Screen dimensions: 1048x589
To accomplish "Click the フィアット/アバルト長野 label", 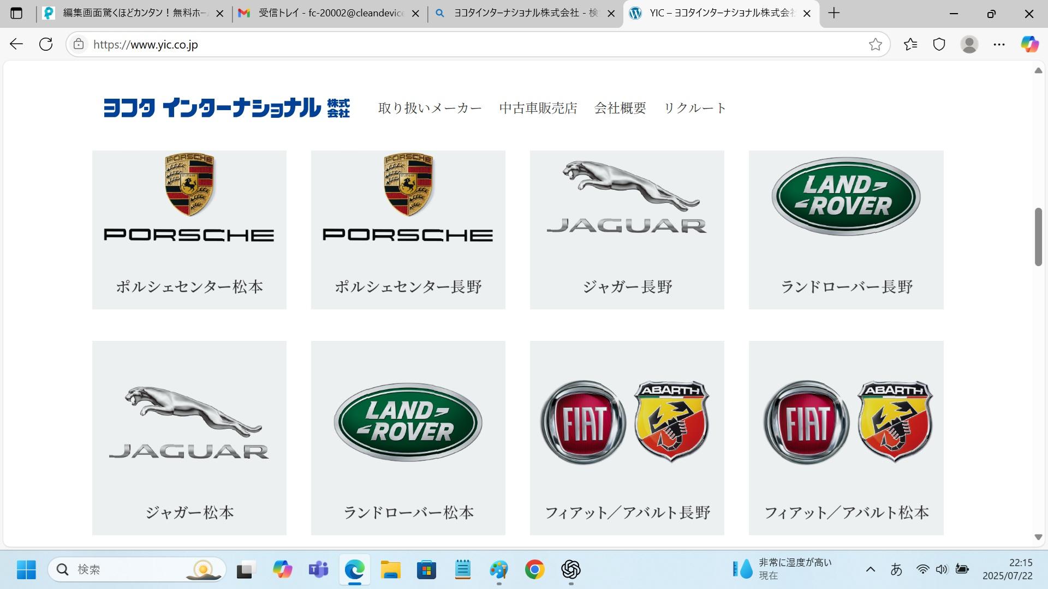I will pyautogui.click(x=627, y=513).
